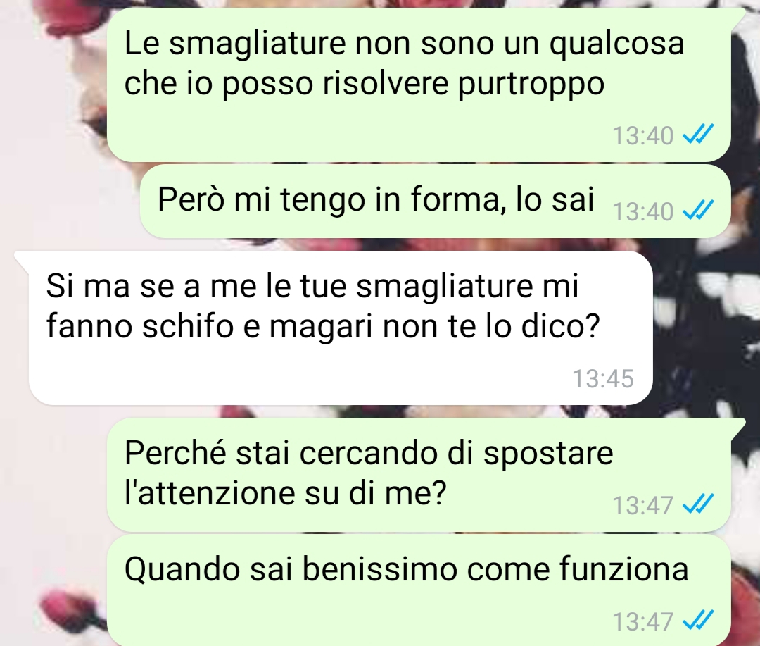Click the 13:45 timestamp on received message
This screenshot has height=646, width=760.
(x=603, y=378)
